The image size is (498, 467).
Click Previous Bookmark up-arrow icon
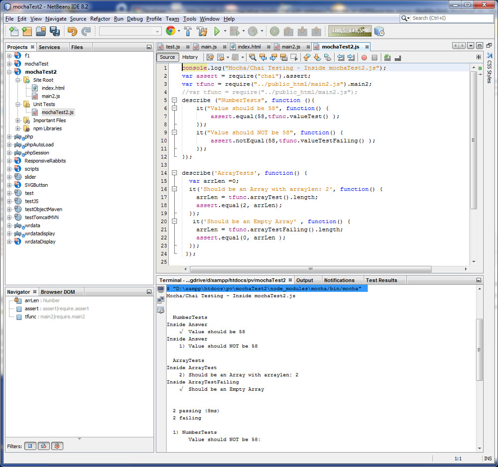pos(306,57)
